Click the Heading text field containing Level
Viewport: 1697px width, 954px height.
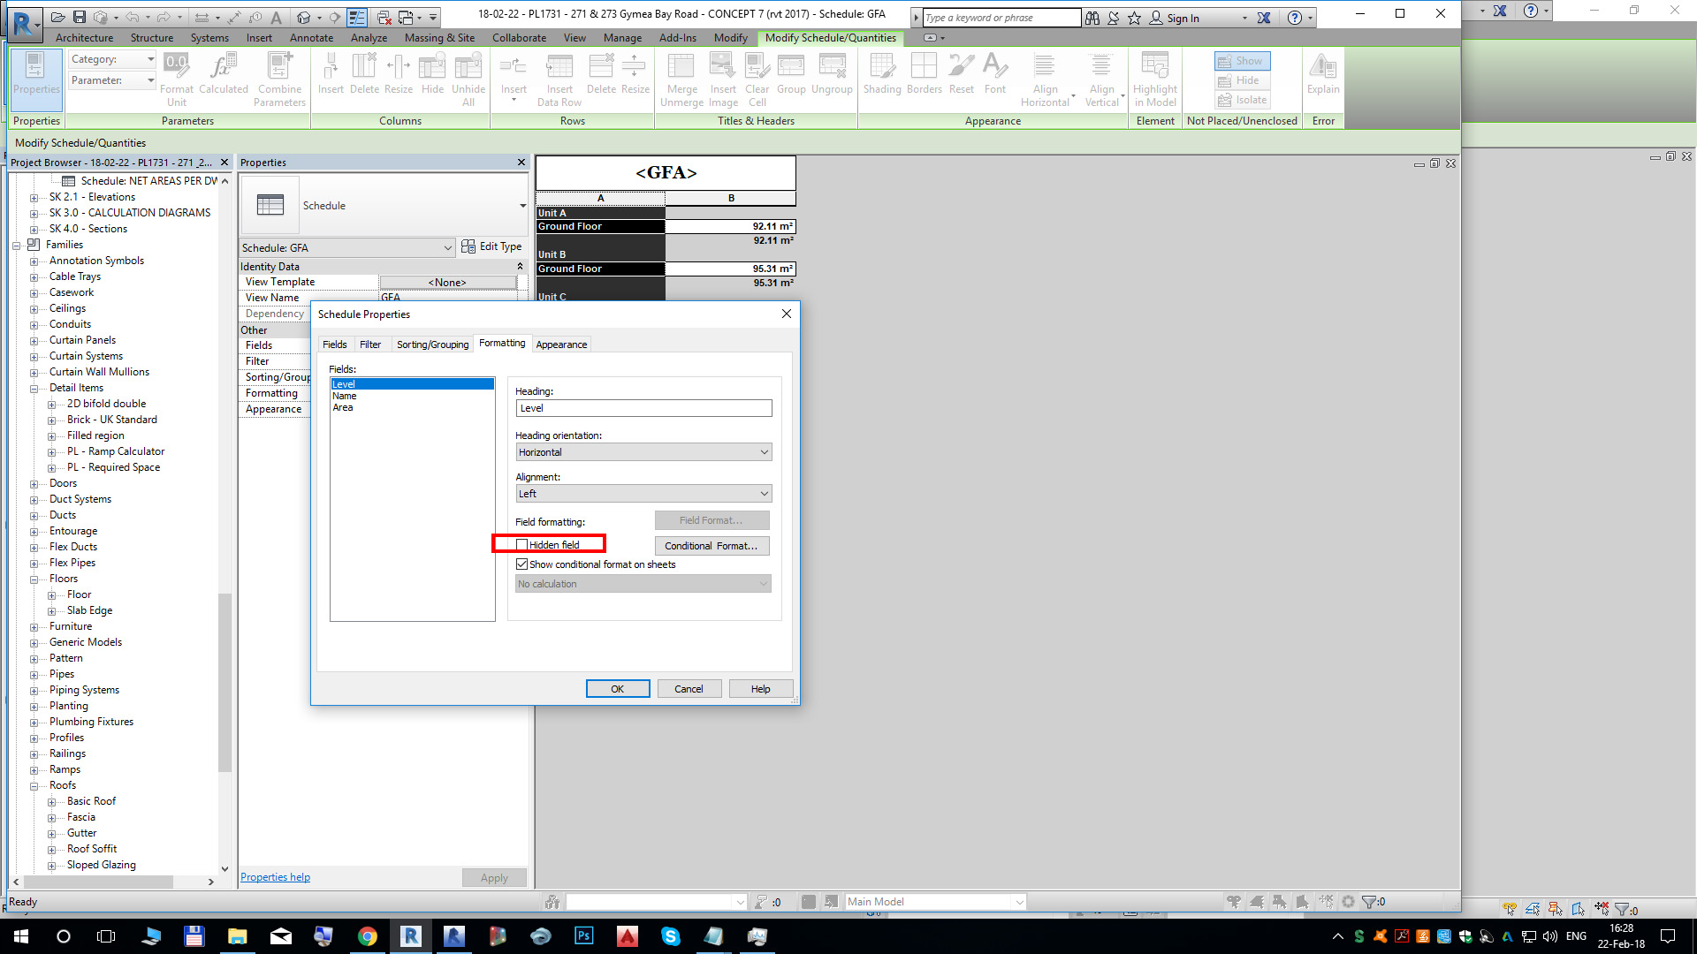tap(643, 408)
